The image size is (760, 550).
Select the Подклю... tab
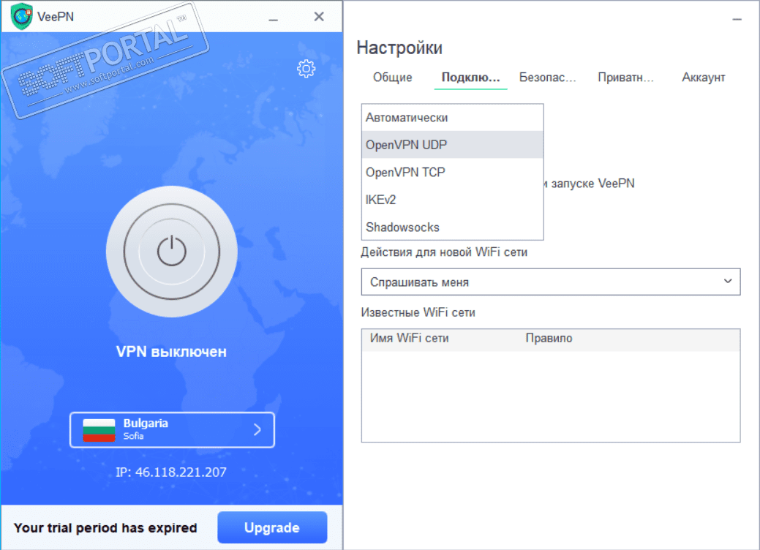(470, 78)
